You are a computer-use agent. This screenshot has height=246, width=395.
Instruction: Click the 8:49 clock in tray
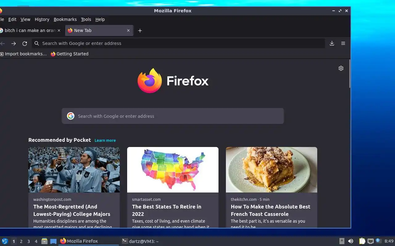click(x=389, y=241)
